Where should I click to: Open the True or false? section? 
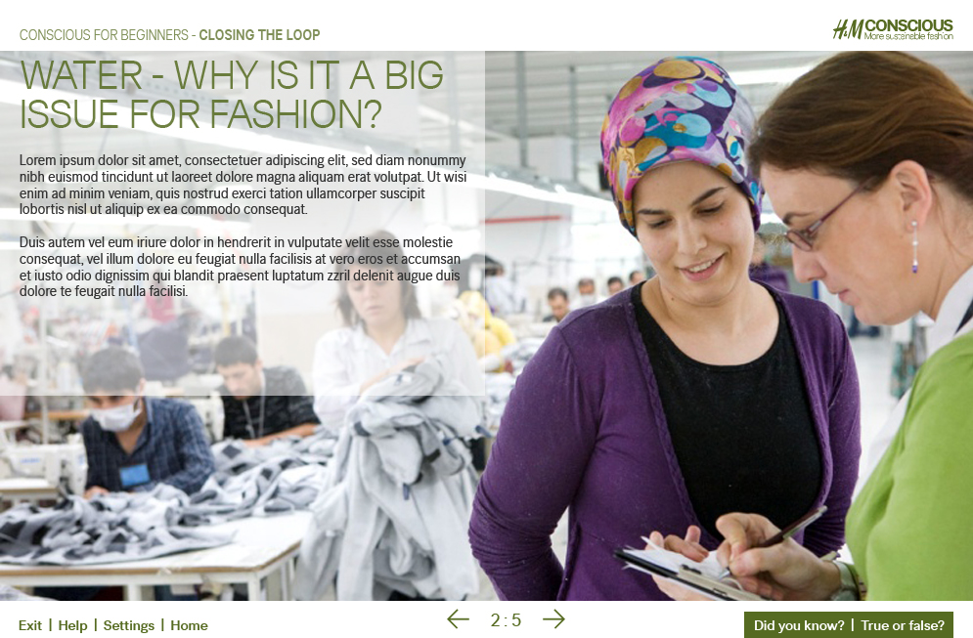[903, 625]
